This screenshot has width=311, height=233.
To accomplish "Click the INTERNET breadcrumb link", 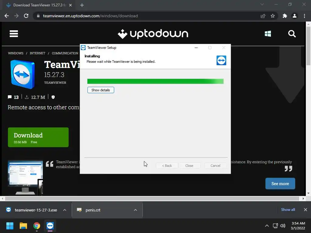I will [x=37, y=53].
